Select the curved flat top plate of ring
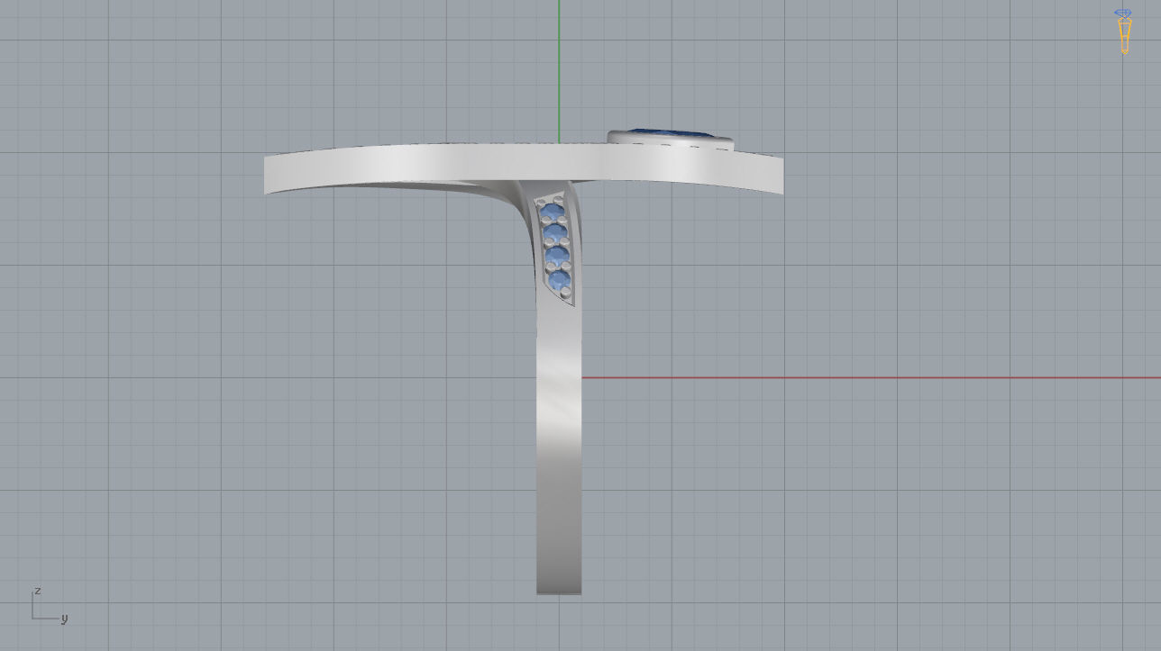This screenshot has height=651, width=1161. tap(523, 170)
